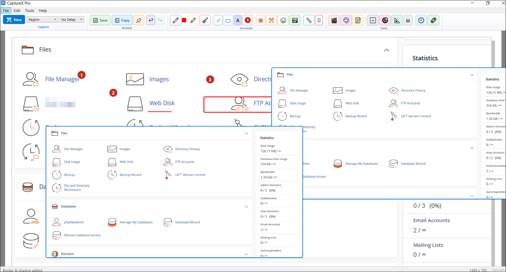Image resolution: width=506 pixels, height=272 pixels.
Task: Click 'Remote Database Access' in lower overlay capture
Action: (82, 235)
